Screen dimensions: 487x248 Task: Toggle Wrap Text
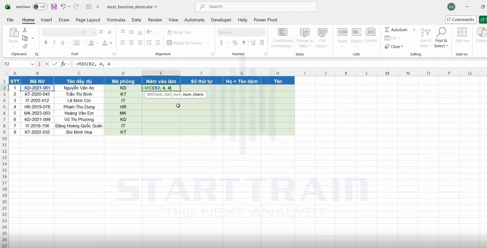coord(179,32)
